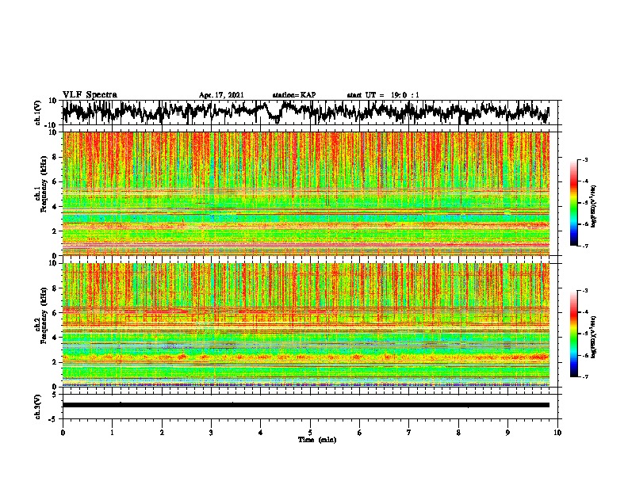Click the '1' tick on the Time axis

click(112, 433)
